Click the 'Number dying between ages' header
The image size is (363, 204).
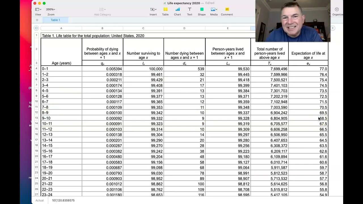click(x=184, y=49)
